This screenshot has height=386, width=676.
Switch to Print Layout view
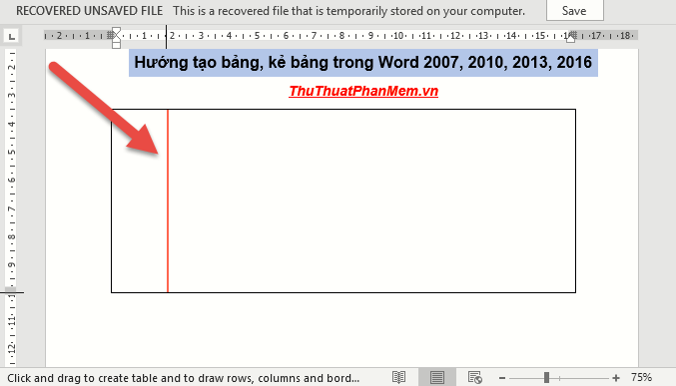click(436, 377)
